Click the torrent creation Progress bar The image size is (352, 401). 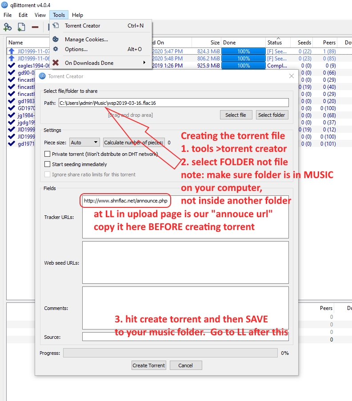[171, 353]
